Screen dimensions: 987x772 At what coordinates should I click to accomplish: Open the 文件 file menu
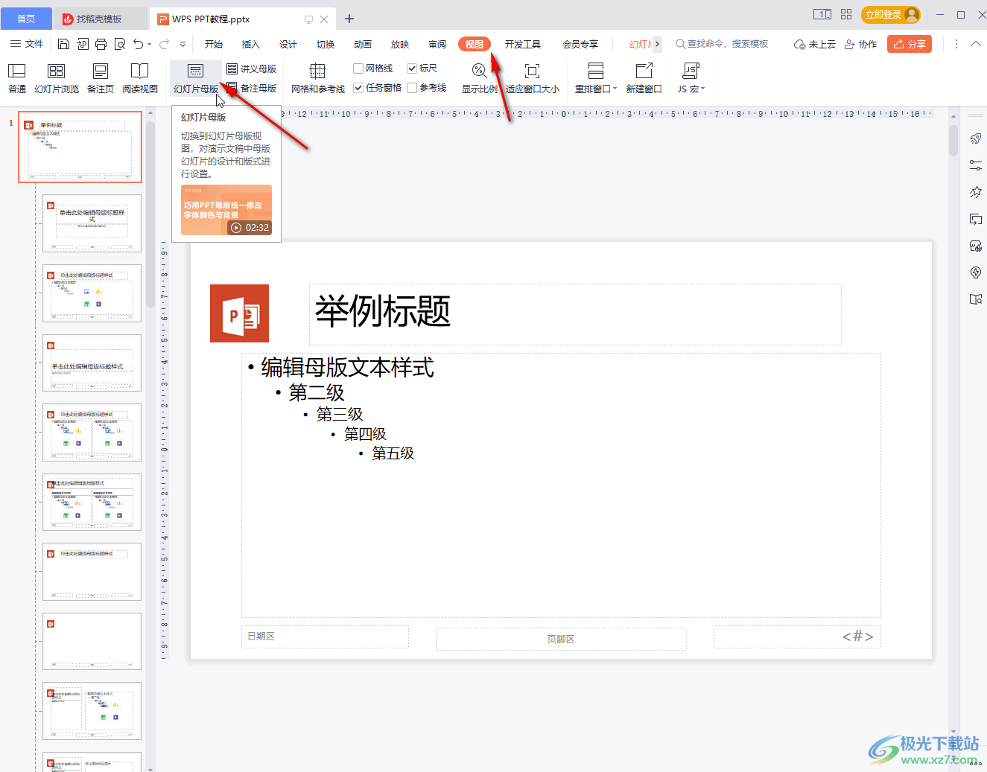click(x=27, y=44)
